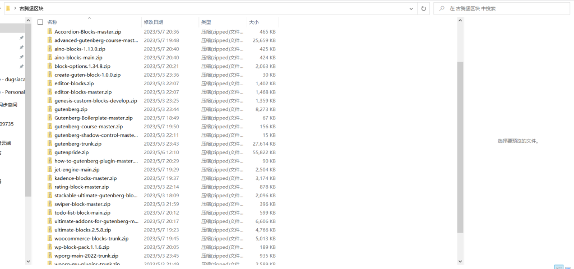
Task: Open the address bar history dropdown
Action: [x=411, y=8]
